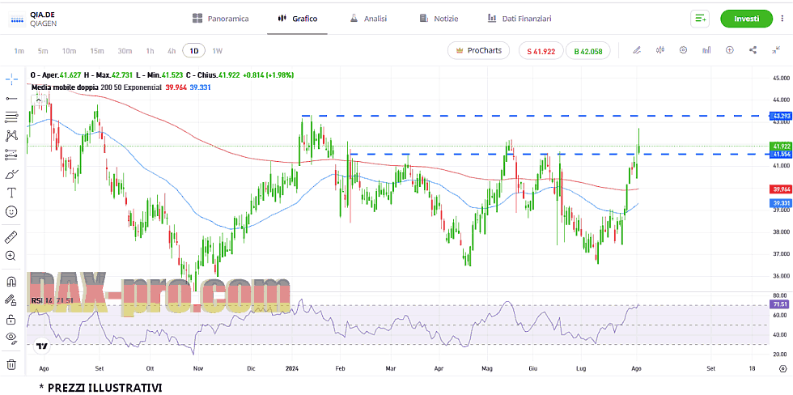Screen dimensions: 793x395
Task: Click the QIAGEN company logo
Action: tap(17, 19)
